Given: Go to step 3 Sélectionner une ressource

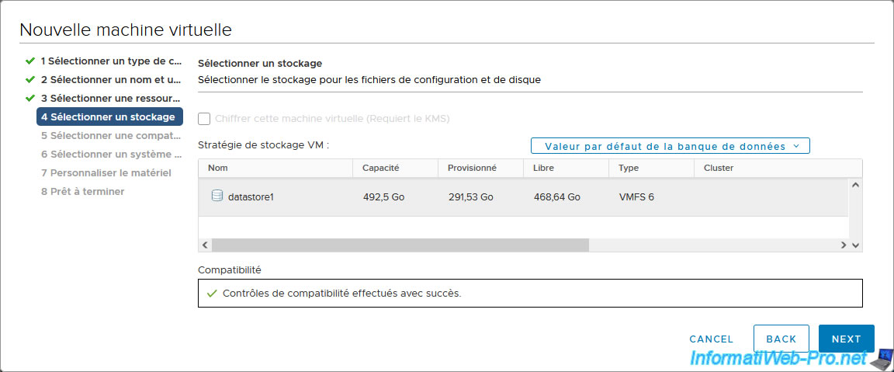Looking at the screenshot, I should [x=111, y=99].
